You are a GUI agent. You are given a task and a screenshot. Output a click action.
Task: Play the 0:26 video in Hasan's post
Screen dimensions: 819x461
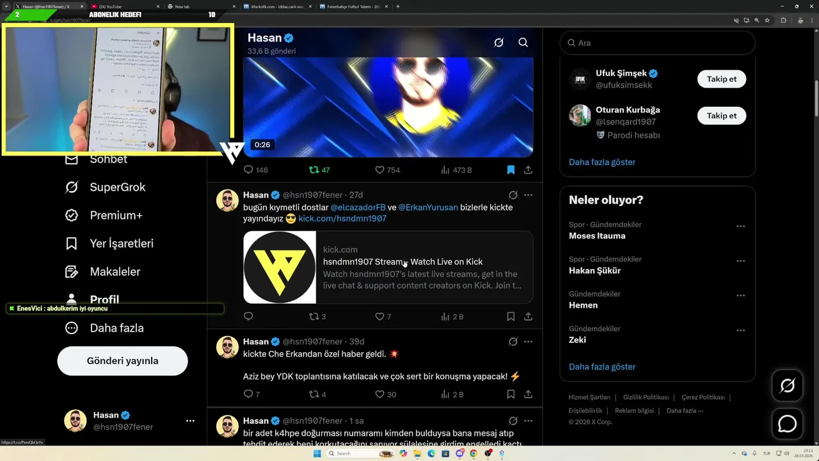coord(388,107)
